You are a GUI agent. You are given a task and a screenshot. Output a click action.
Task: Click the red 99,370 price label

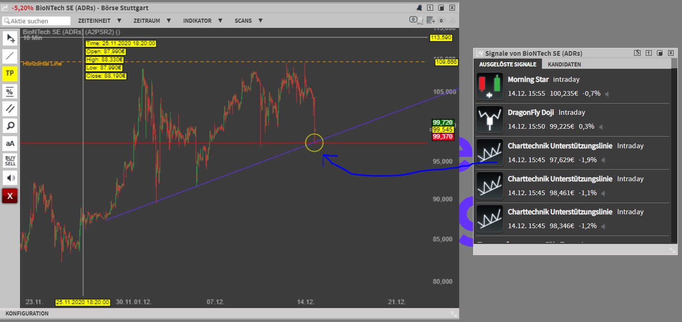point(442,137)
